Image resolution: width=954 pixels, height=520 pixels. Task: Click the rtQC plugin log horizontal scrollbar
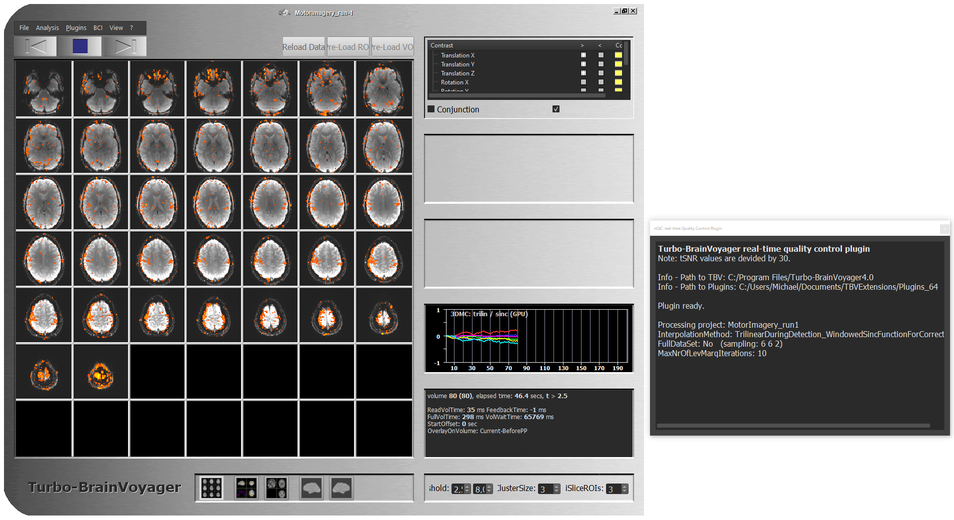tap(793, 426)
